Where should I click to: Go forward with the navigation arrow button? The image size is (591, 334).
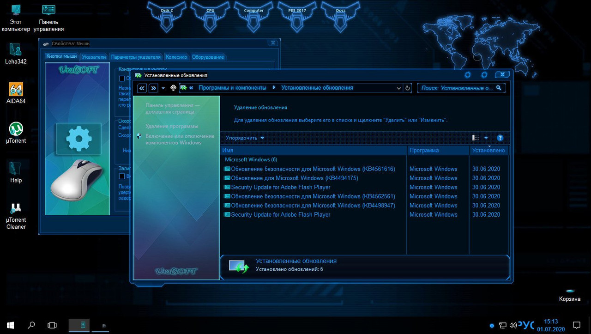click(154, 88)
